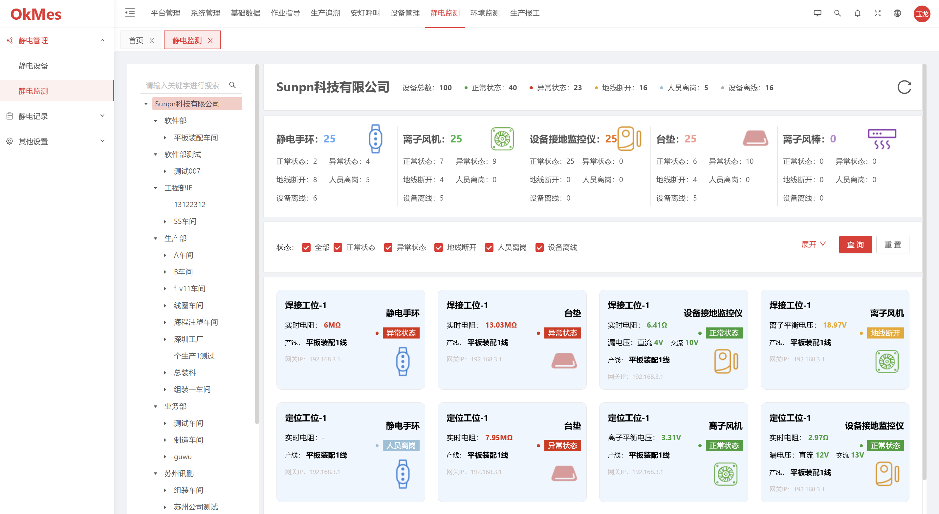Select 工程部IE in the tree
This screenshot has width=939, height=514.
[x=178, y=188]
